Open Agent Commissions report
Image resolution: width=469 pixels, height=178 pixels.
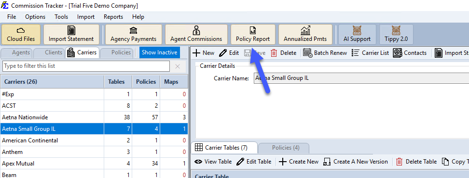(x=196, y=34)
